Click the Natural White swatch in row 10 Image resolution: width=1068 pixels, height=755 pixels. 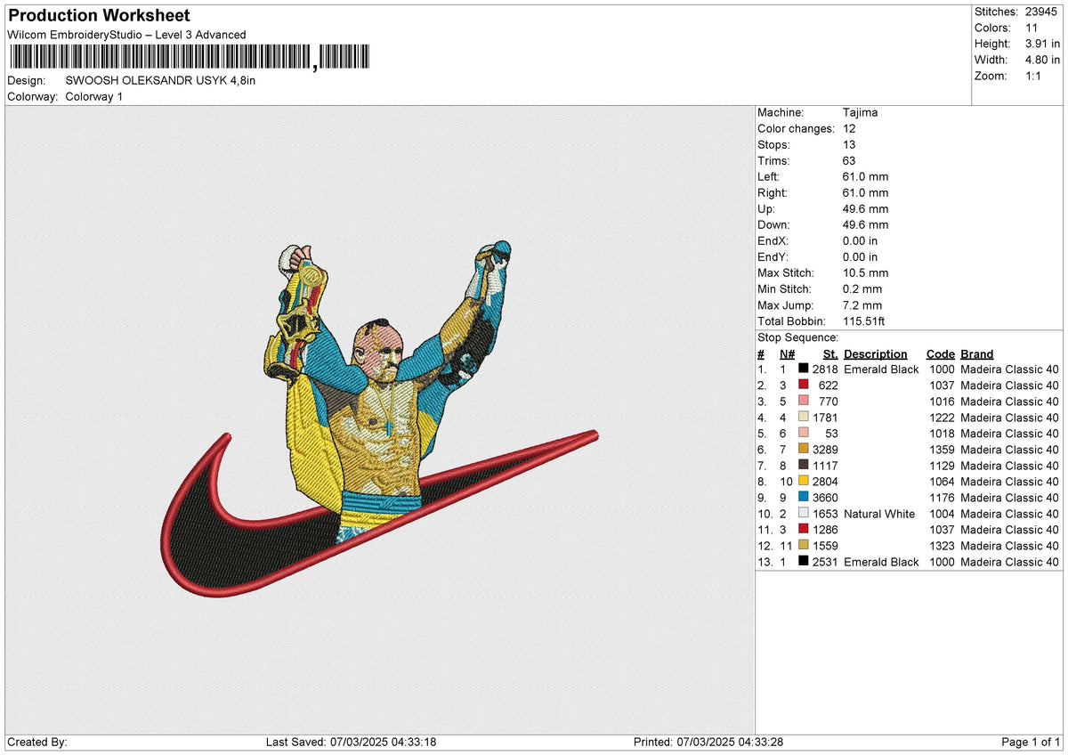803,513
